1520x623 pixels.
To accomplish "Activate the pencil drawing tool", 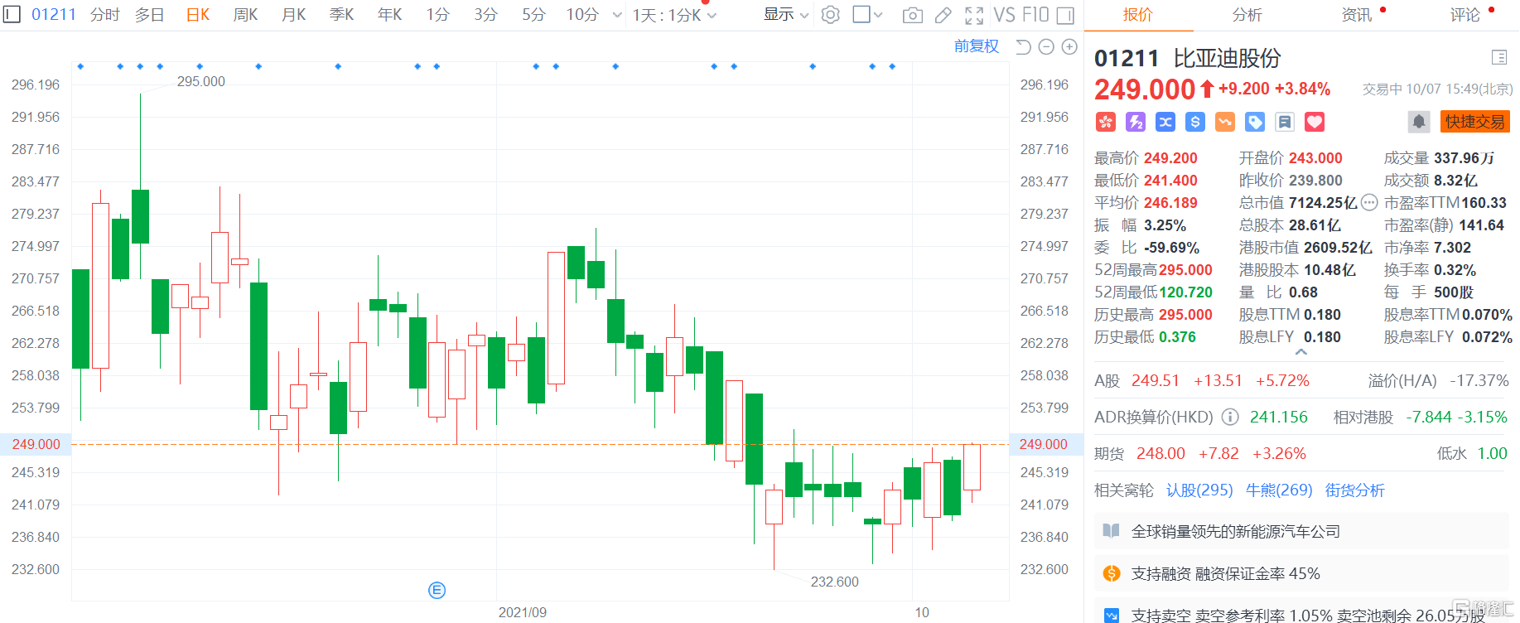I will (x=943, y=15).
